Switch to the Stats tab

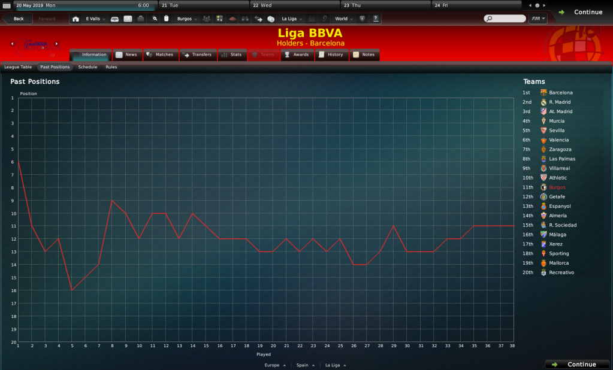(232, 54)
